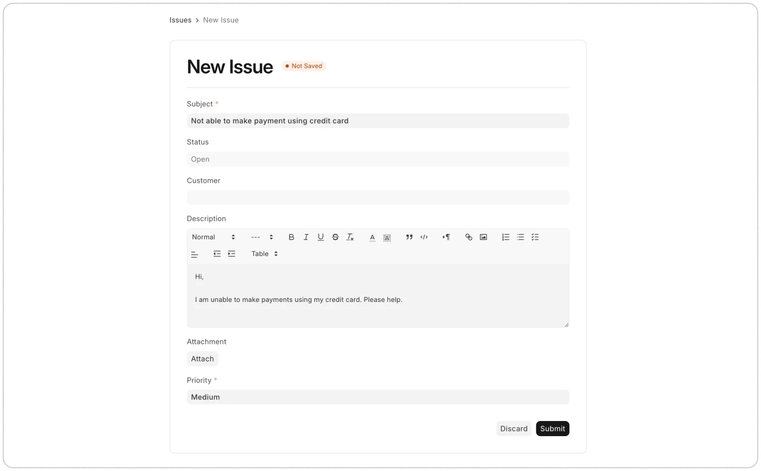The height and width of the screenshot is (471, 761).
Task: Click the Customer input field
Action: click(378, 197)
